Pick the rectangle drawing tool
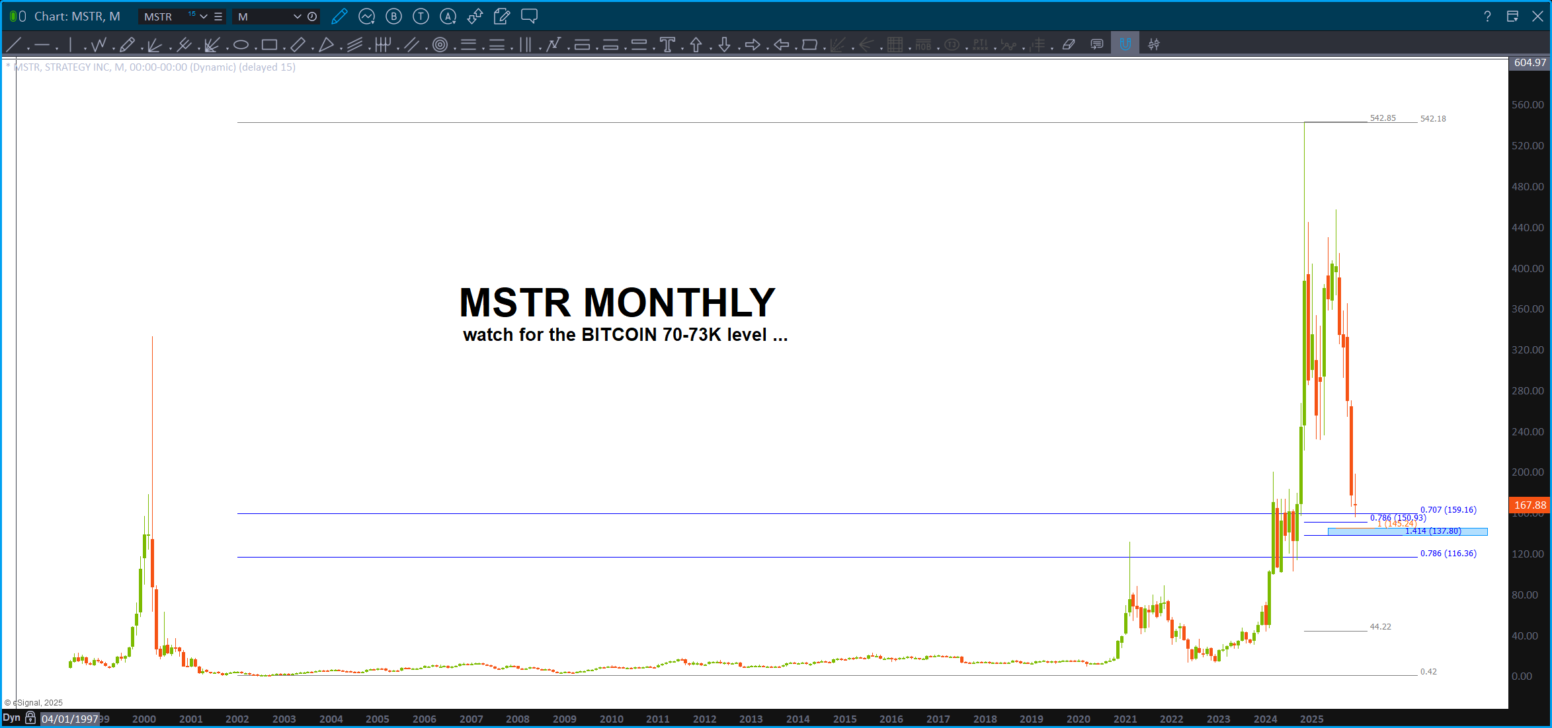Screen dimensions: 1552x728 [x=268, y=45]
